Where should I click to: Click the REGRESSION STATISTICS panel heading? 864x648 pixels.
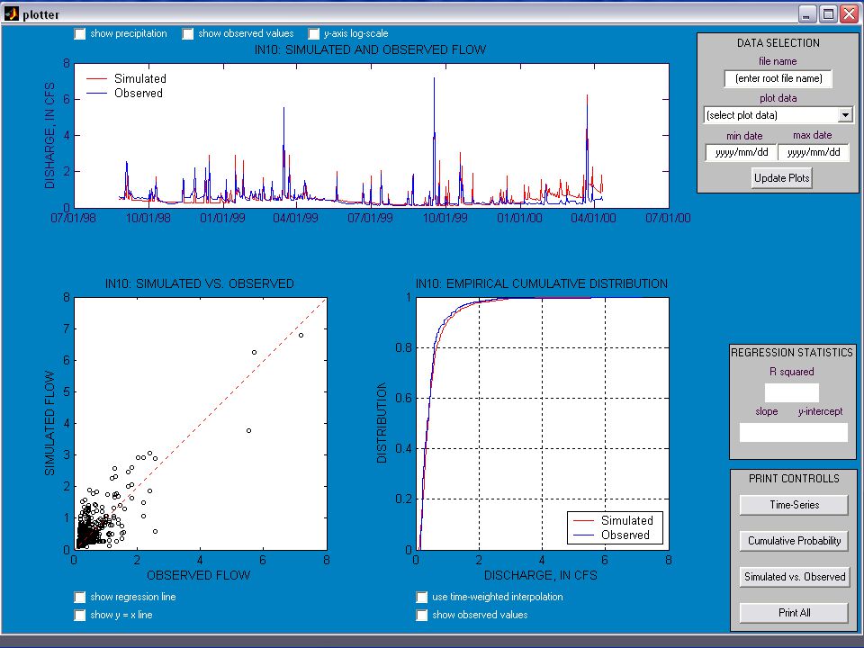coord(792,353)
